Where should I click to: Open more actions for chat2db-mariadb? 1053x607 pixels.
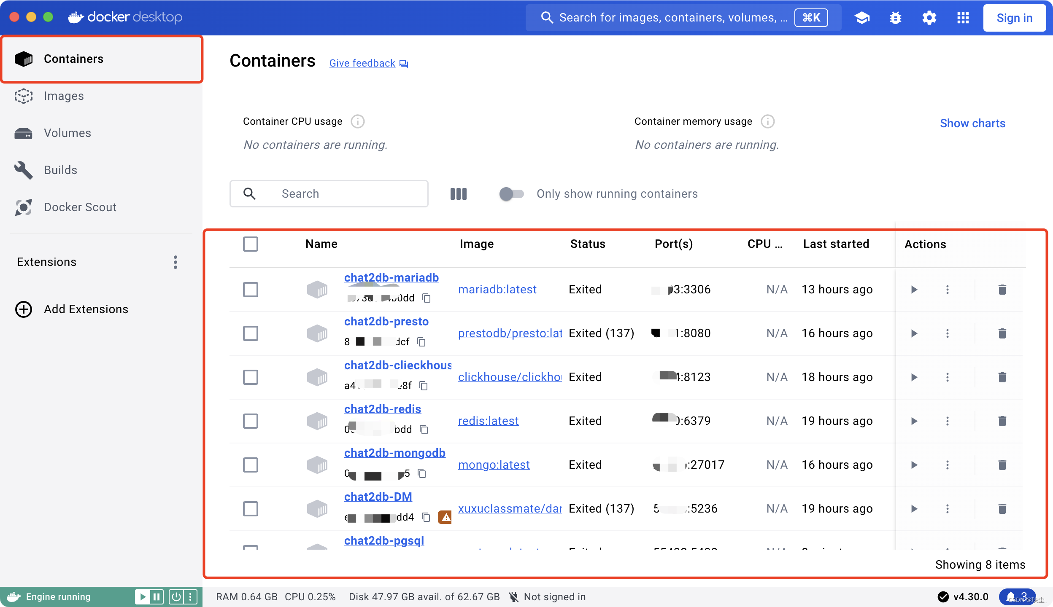[948, 290]
